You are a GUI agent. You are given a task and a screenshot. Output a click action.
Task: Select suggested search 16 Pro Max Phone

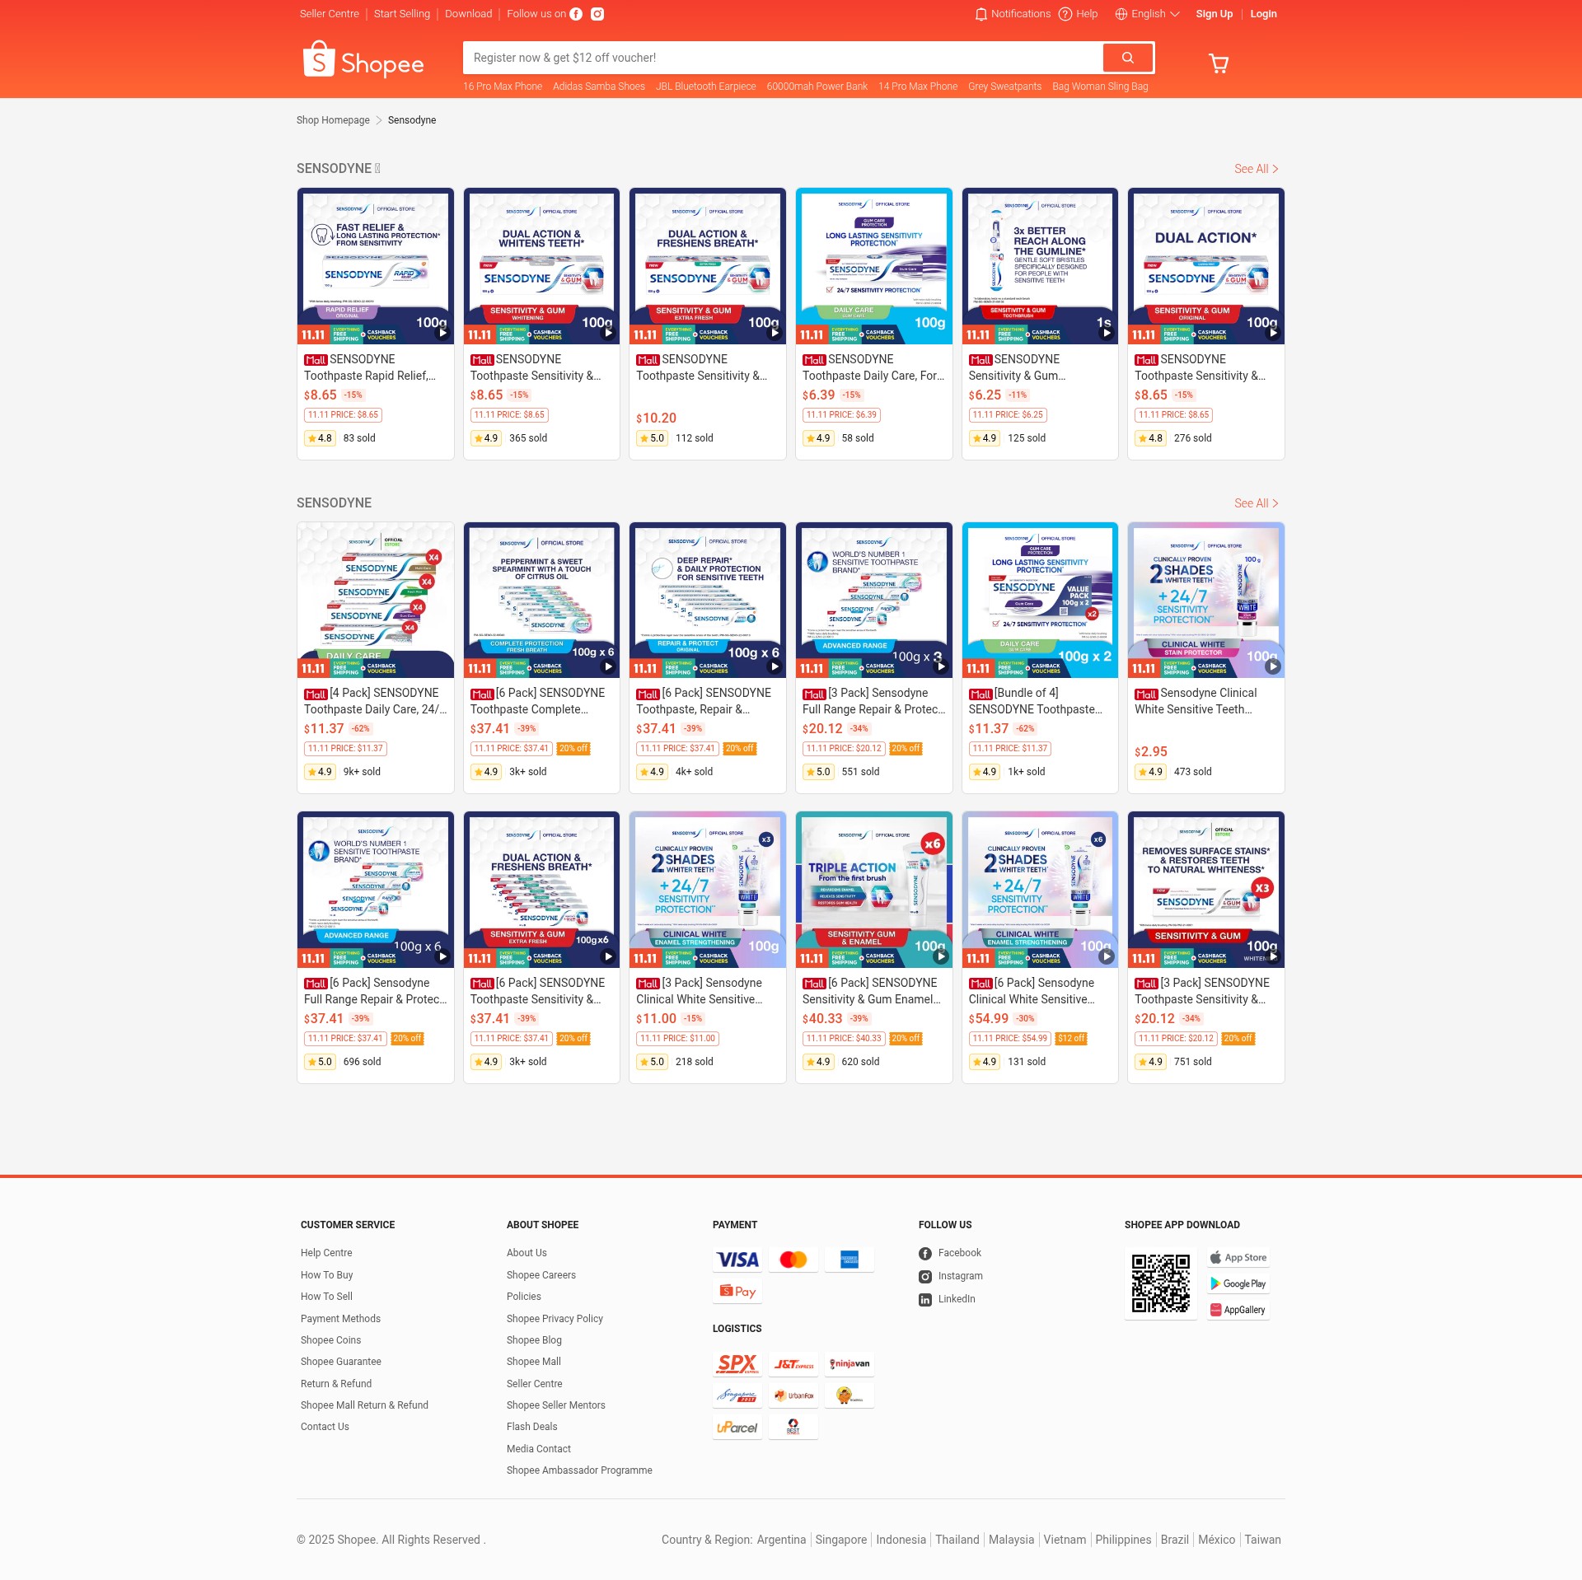pyautogui.click(x=503, y=86)
